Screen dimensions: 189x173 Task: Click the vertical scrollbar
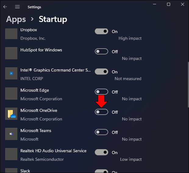coord(187,84)
